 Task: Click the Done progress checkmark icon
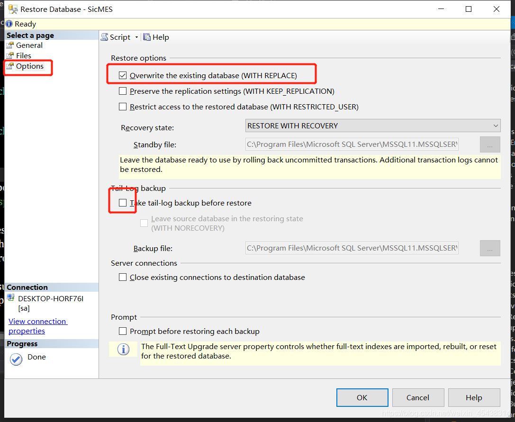(x=16, y=359)
